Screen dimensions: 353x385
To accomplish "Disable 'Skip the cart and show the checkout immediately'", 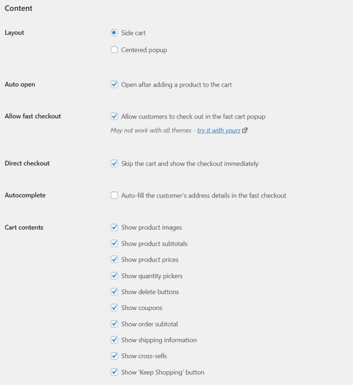I will [x=114, y=163].
